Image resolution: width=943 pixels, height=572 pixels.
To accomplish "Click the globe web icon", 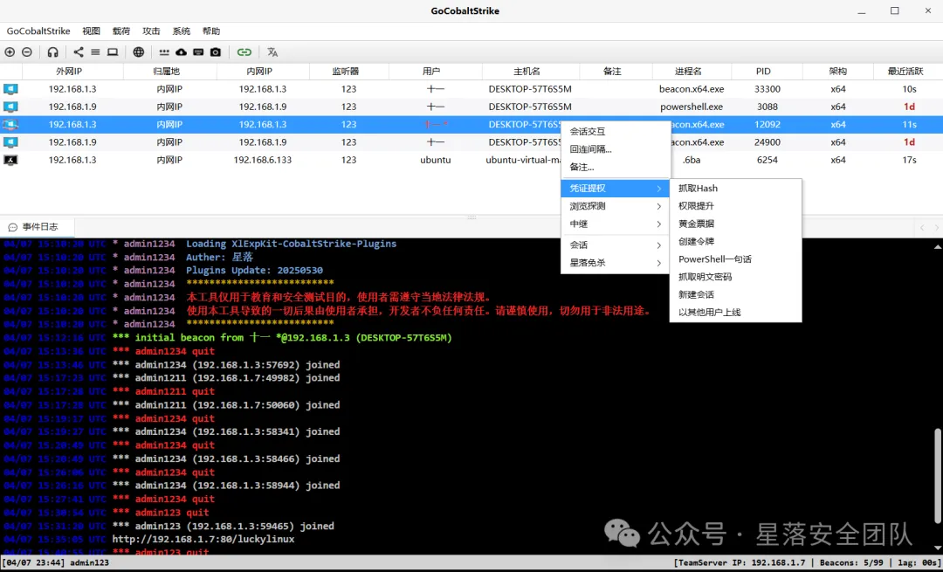I will (138, 52).
